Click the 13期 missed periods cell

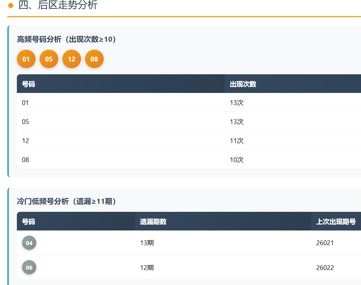coord(147,243)
